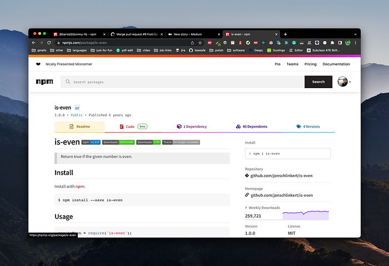Screen dimensions: 389x266
Task: Open the Readme tab
Action: coord(79,127)
